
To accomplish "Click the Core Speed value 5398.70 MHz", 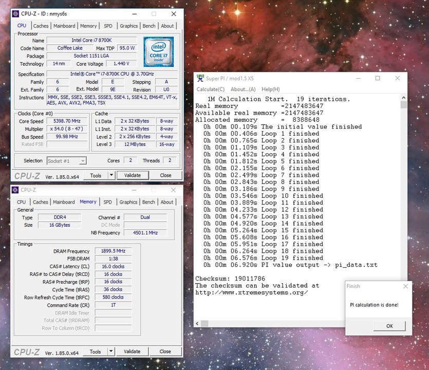I will [x=67, y=121].
